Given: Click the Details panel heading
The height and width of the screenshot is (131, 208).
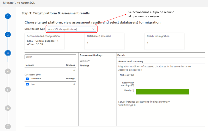Looking at the screenshot, I should [x=121, y=55].
